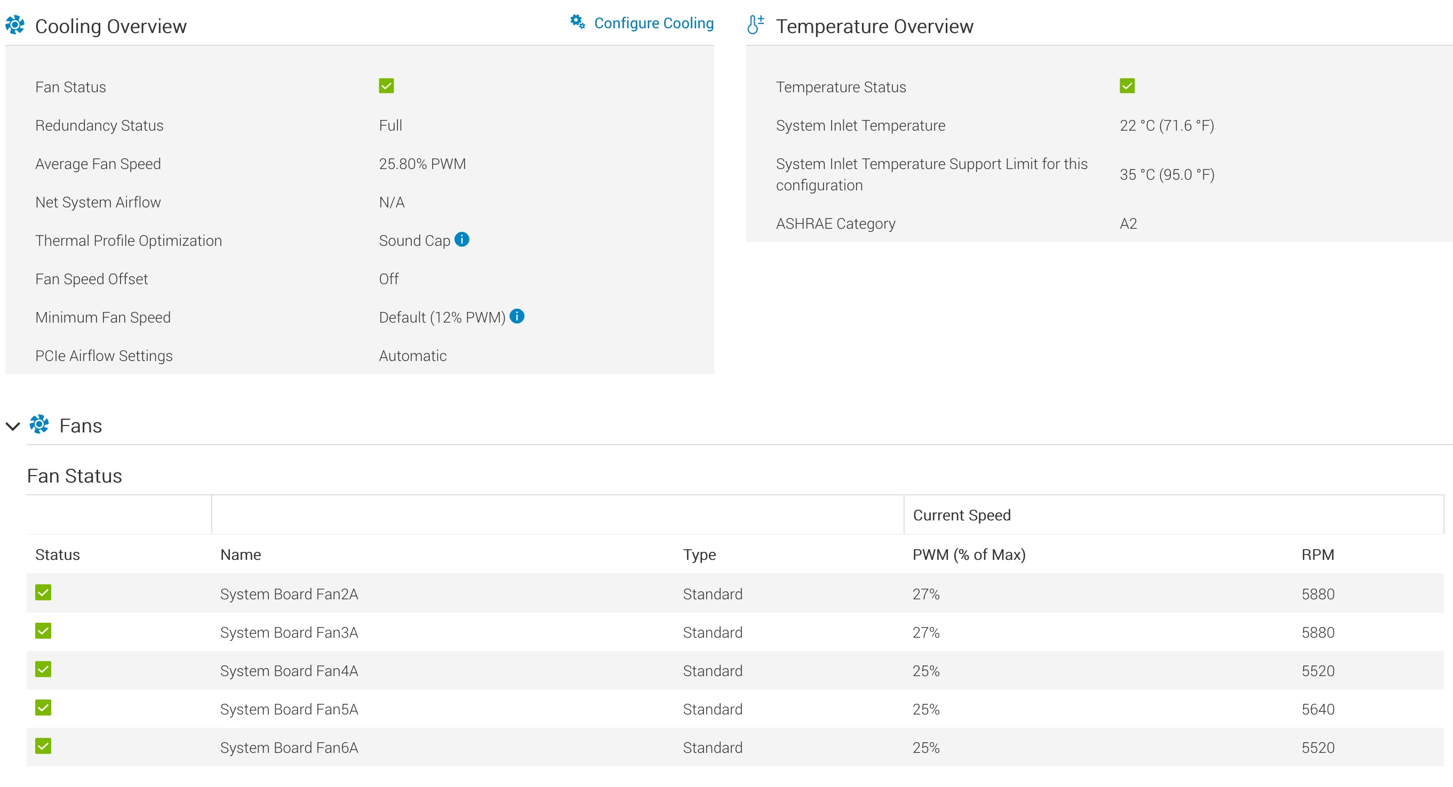This screenshot has width=1453, height=787.
Task: Click the Temperature Overview thermometer icon
Action: click(x=755, y=26)
